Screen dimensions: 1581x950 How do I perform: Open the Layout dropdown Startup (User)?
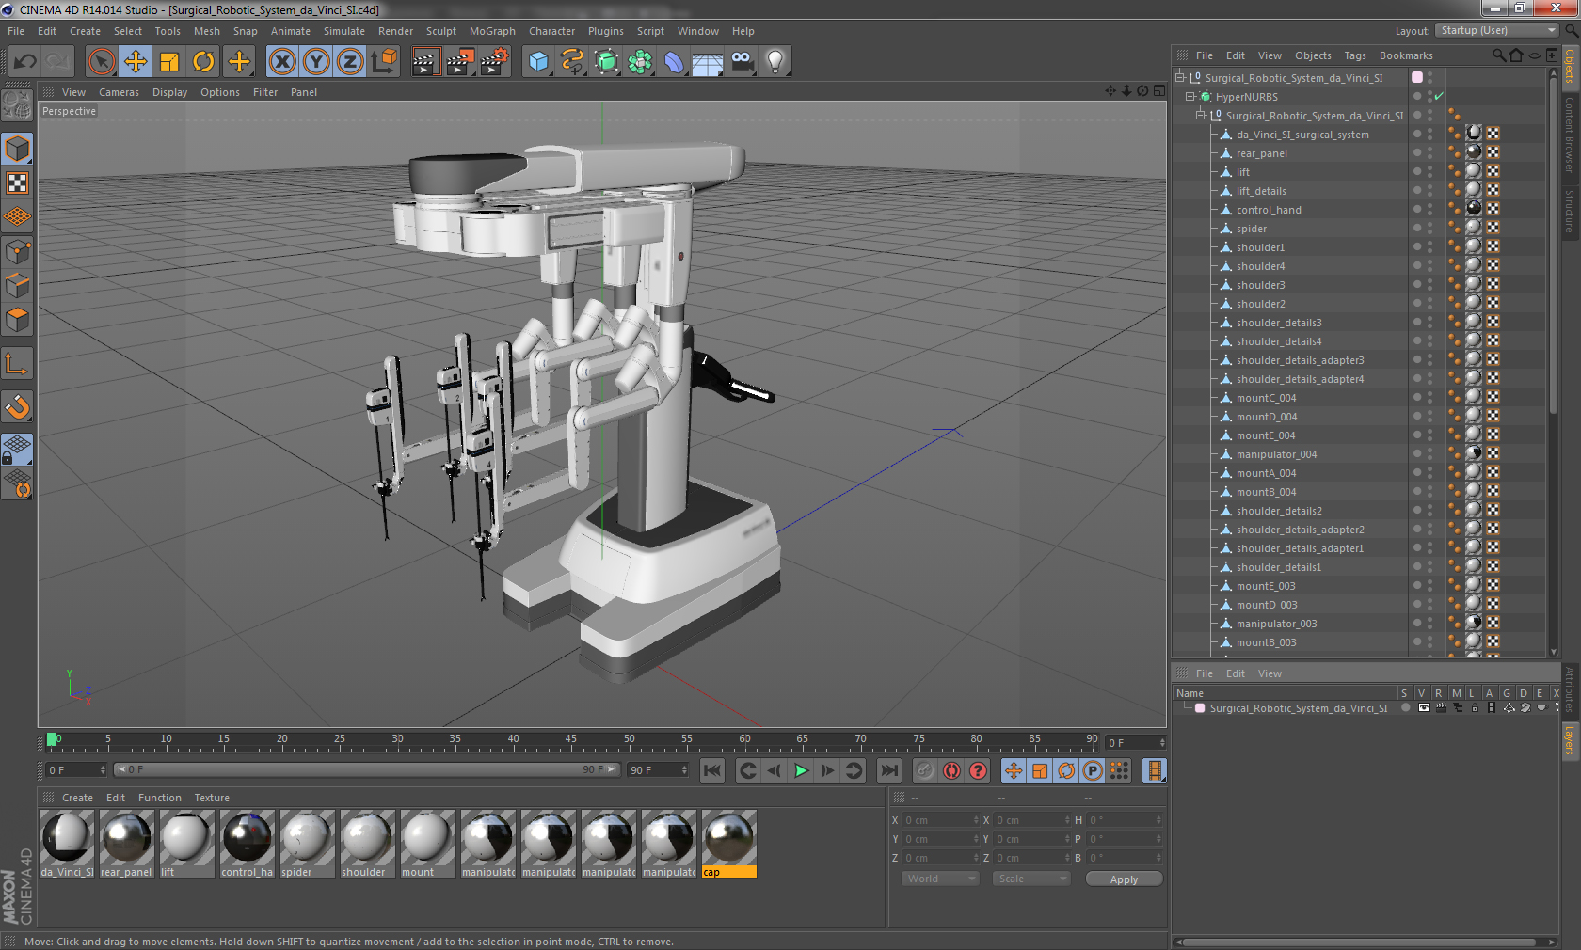coord(1498,30)
